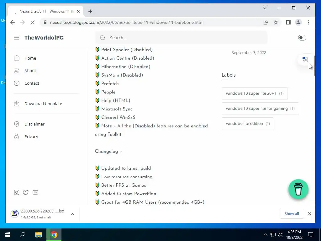321x241 pixels.
Task: Click the Disclaimer shield icon
Action: coord(17,124)
